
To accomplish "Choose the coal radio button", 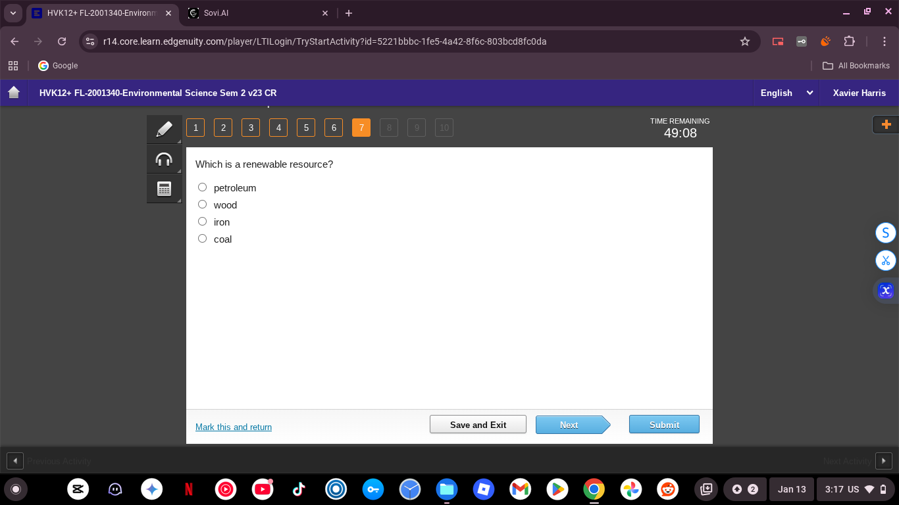I will (x=203, y=239).
